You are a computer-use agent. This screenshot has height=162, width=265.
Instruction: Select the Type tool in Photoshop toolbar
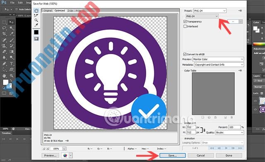[11, 64]
